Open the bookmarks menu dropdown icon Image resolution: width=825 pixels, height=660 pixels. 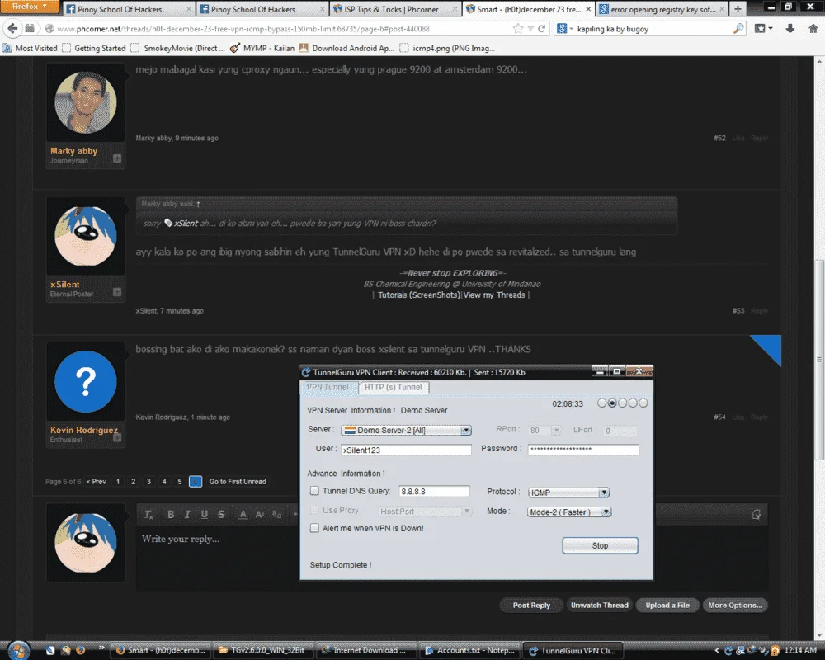click(763, 28)
